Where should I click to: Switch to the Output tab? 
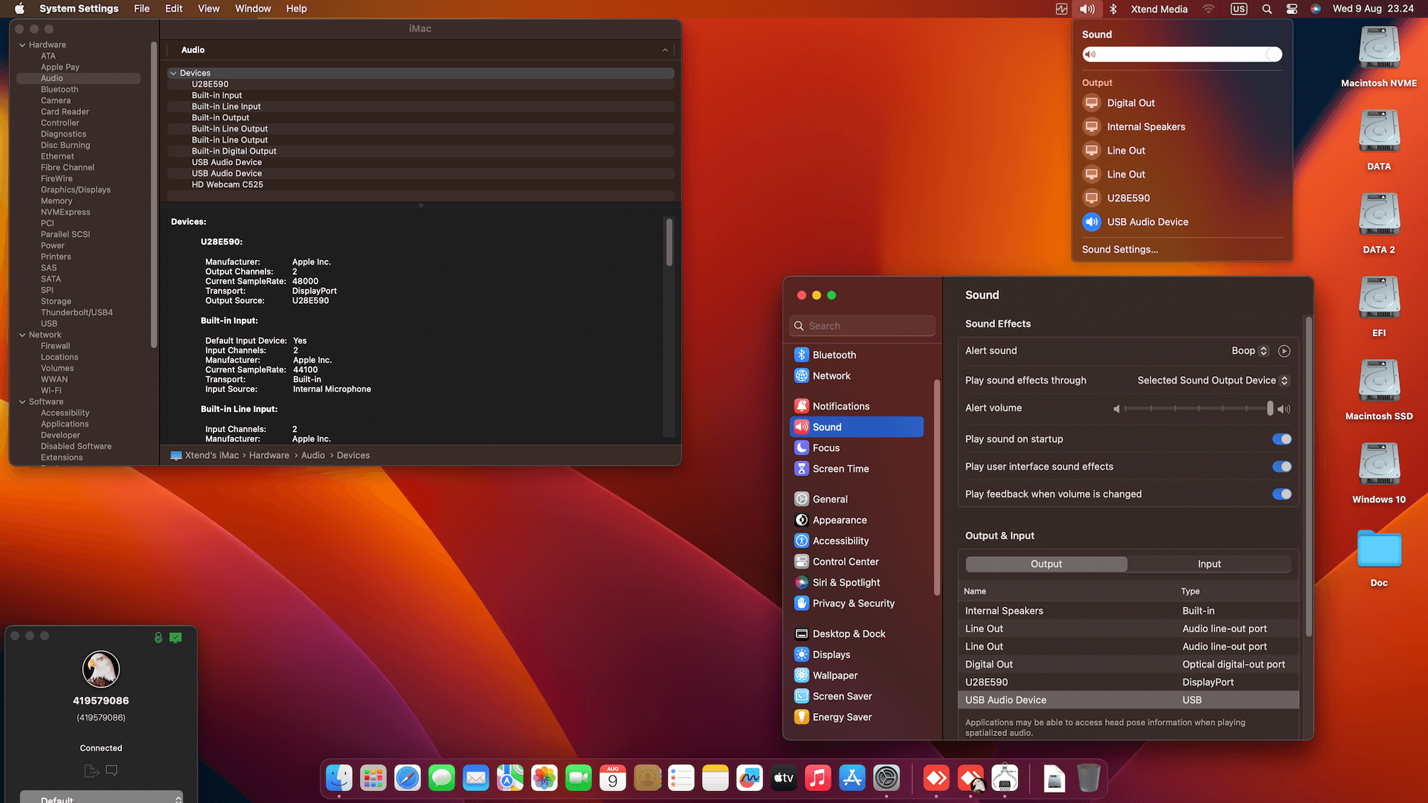pyautogui.click(x=1046, y=564)
